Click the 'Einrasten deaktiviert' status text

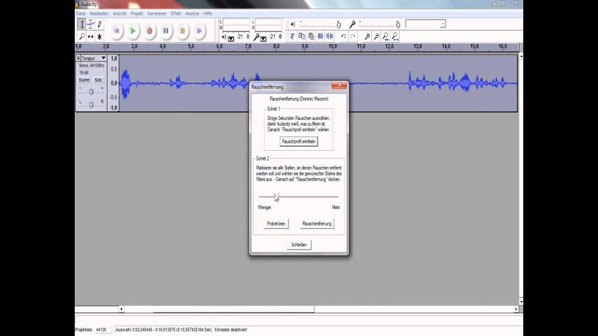coord(231,329)
